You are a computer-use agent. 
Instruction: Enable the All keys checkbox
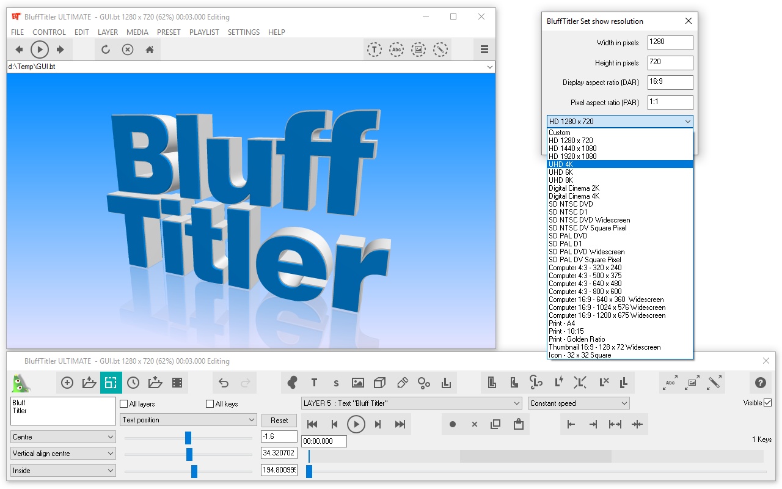(x=210, y=404)
